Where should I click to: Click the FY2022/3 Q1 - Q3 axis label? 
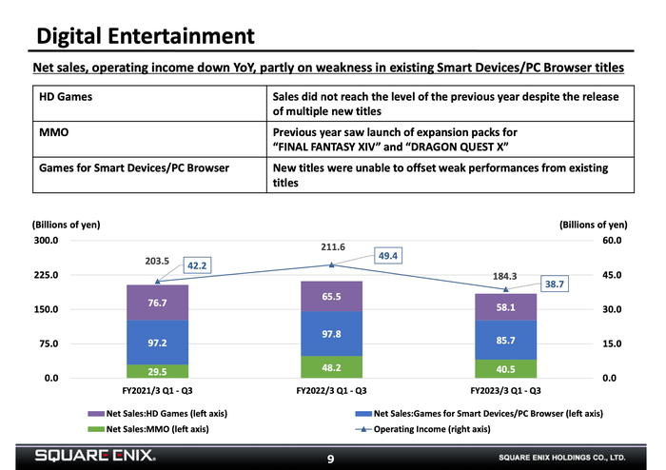point(331,391)
